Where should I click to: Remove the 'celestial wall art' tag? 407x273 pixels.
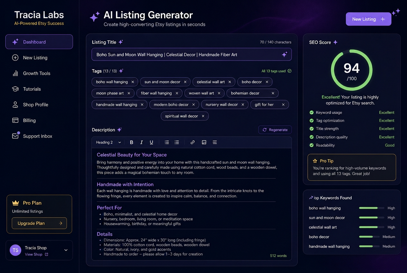(x=230, y=82)
